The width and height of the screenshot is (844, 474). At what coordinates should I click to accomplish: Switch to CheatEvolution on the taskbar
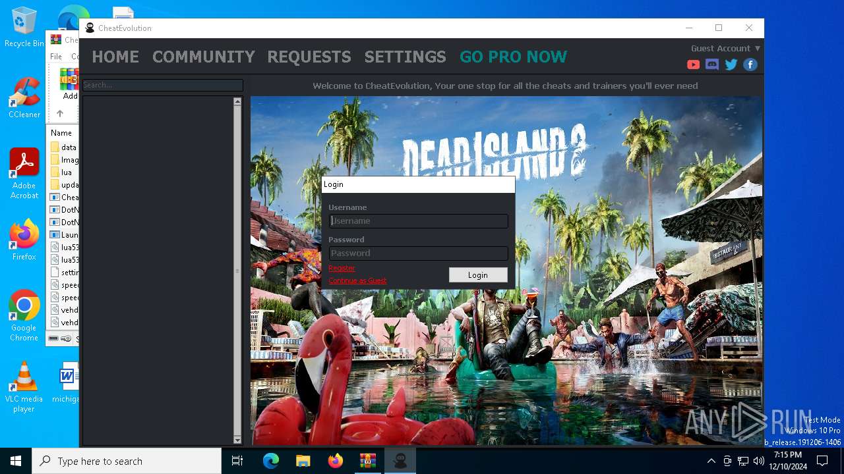click(x=400, y=461)
